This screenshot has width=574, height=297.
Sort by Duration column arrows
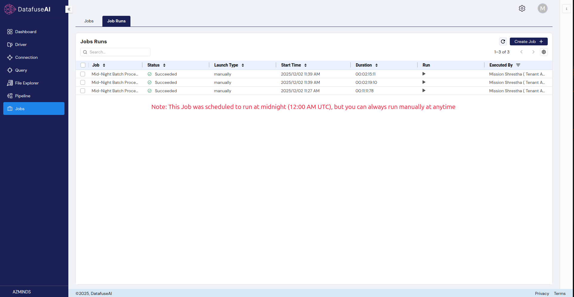[376, 65]
